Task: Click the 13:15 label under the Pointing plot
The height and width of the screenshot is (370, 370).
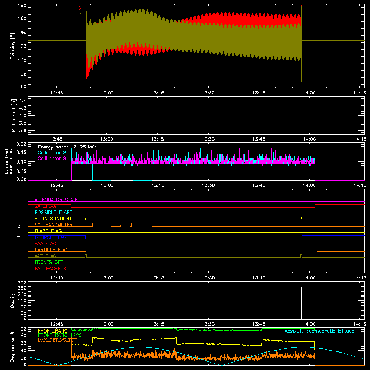Action: pos(158,93)
